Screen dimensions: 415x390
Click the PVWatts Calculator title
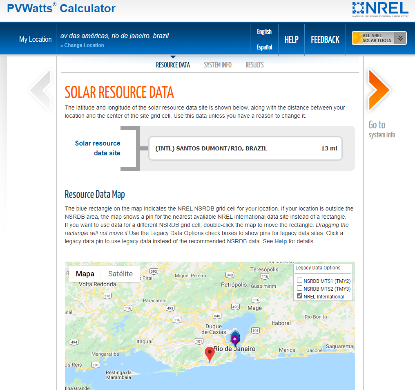(x=61, y=9)
